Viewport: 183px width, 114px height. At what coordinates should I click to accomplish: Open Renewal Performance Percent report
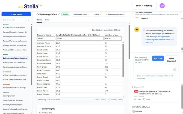(15, 41)
